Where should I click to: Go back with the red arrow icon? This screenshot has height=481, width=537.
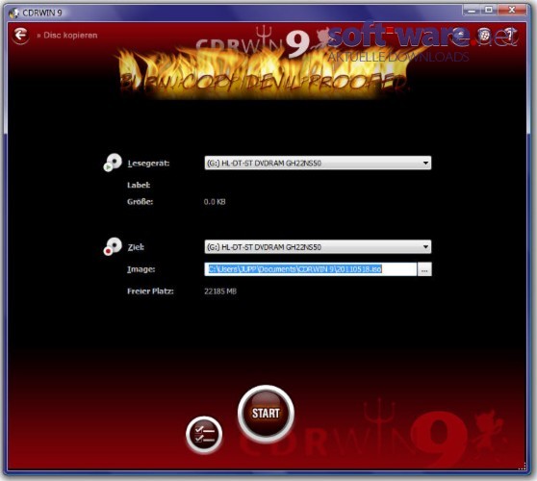coord(20,35)
